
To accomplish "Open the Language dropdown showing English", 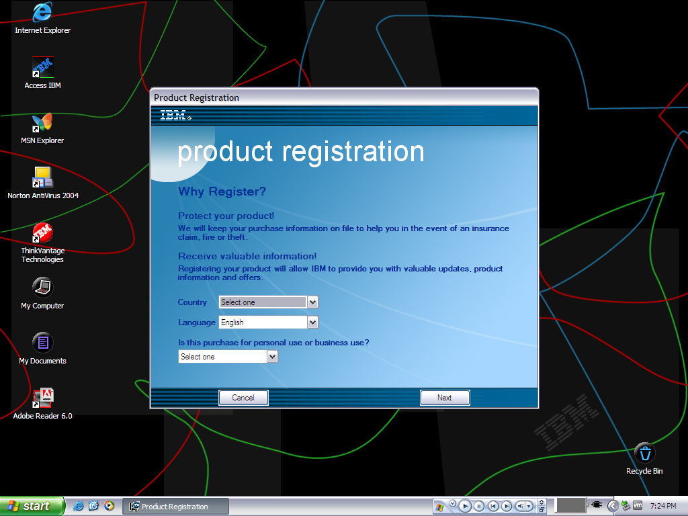I will [x=312, y=322].
